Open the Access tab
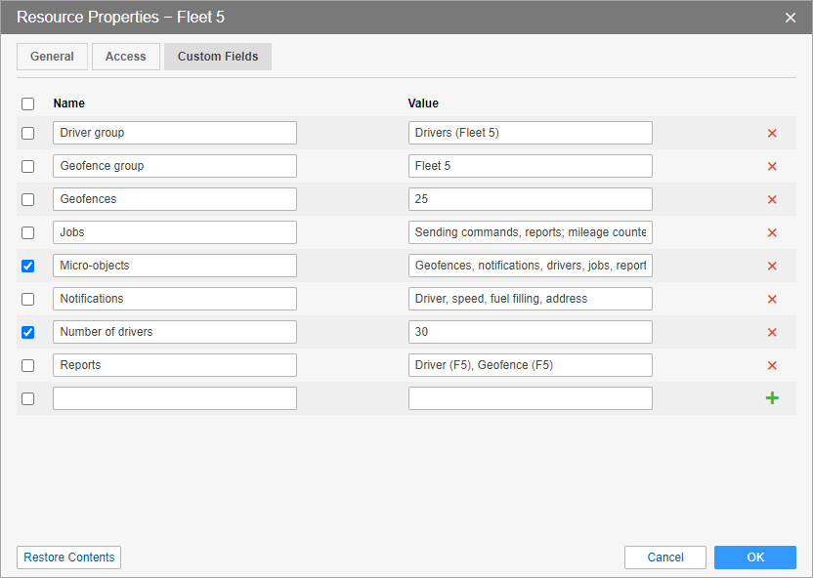Image resolution: width=813 pixels, height=578 pixels. coord(126,57)
